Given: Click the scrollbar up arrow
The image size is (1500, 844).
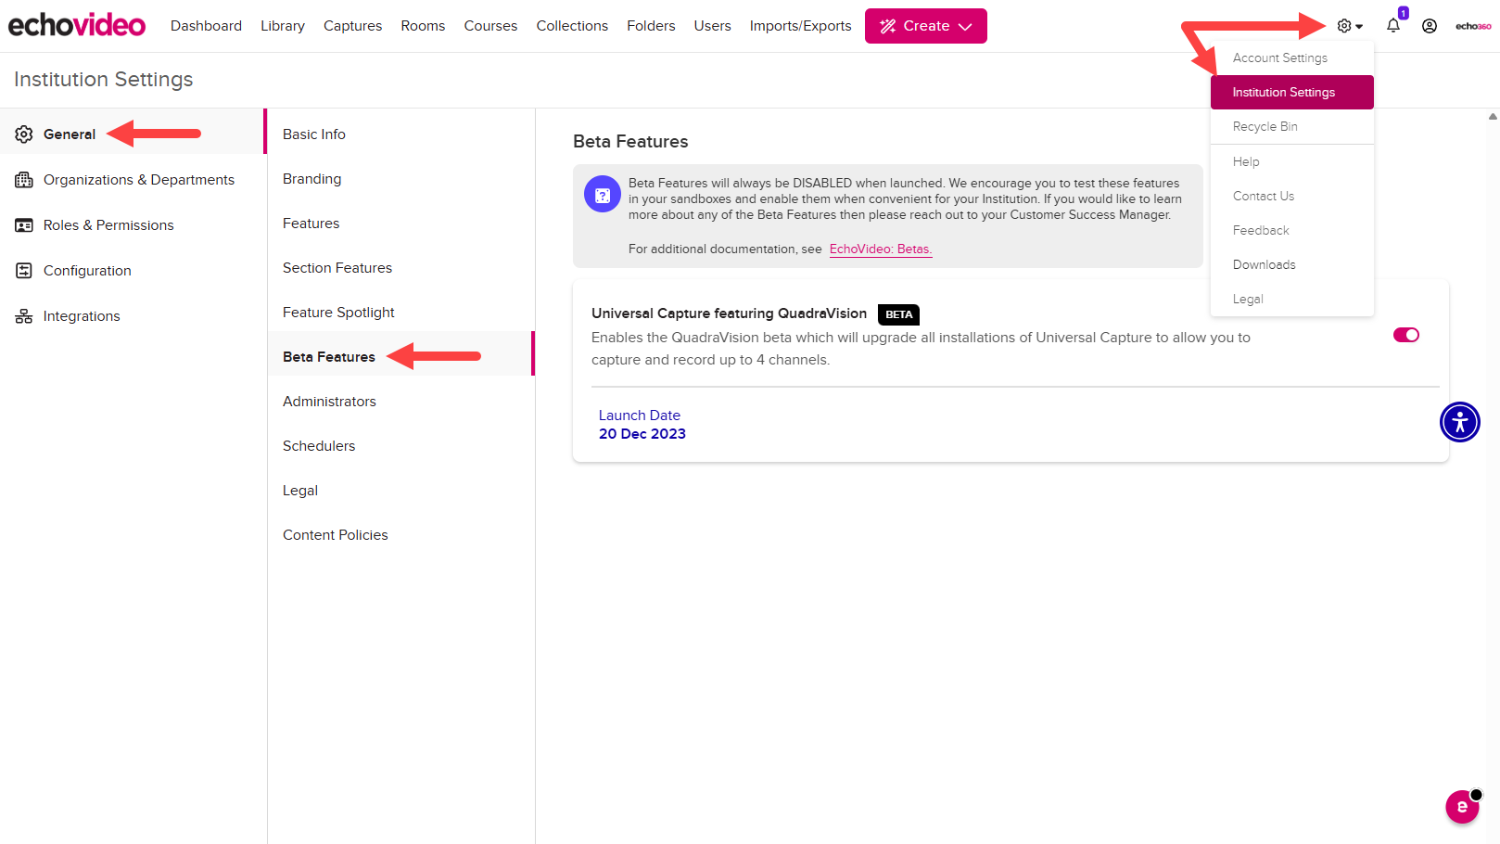Looking at the screenshot, I should tap(1492, 116).
